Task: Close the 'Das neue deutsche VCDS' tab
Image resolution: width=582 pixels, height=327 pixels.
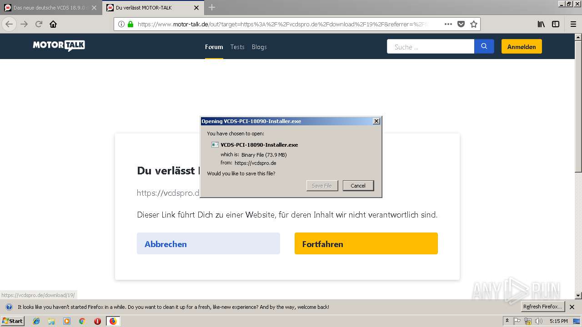Action: (x=94, y=8)
